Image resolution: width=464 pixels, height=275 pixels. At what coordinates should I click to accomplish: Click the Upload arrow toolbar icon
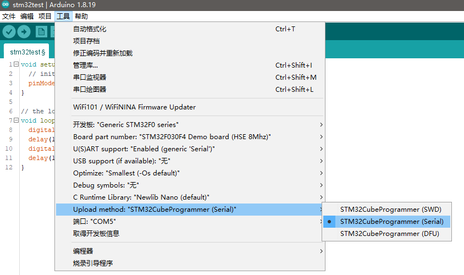24,32
